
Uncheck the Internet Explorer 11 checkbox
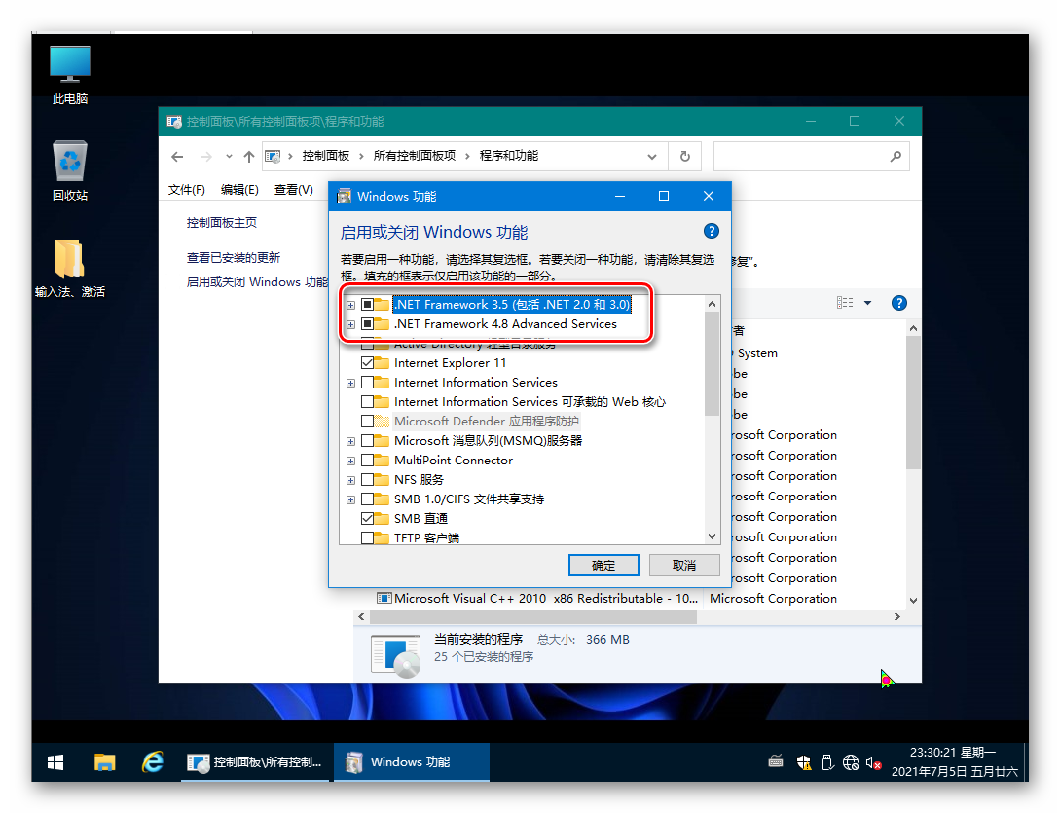[x=368, y=363]
